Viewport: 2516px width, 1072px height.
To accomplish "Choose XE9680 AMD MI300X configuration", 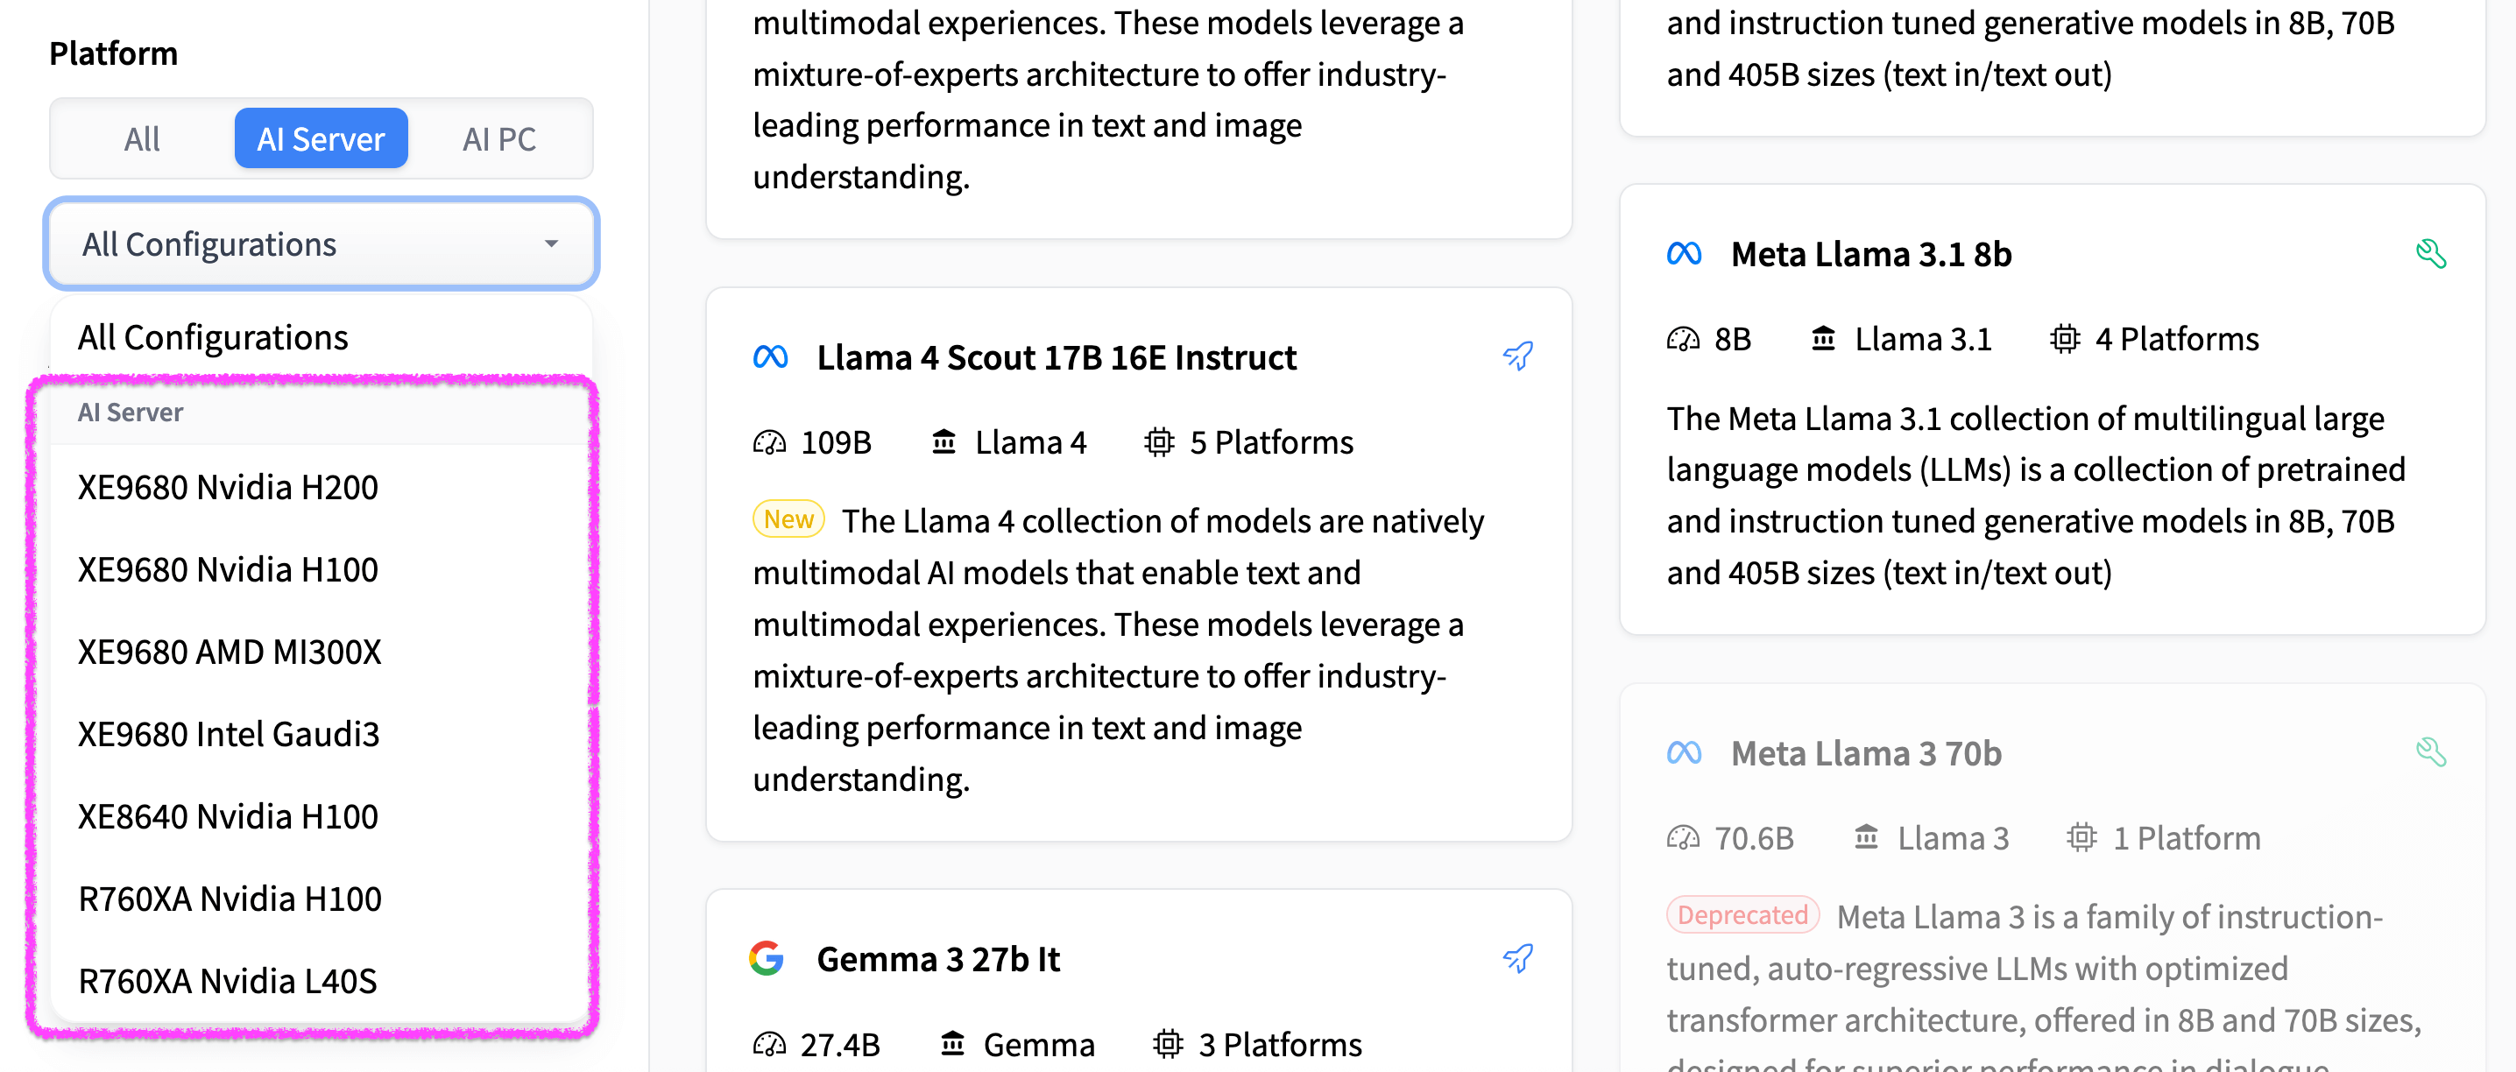I will [x=230, y=652].
